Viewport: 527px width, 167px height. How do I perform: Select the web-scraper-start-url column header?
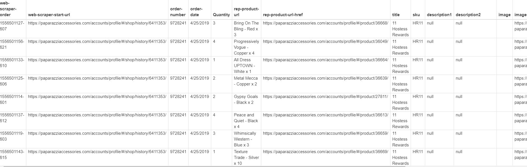pos(49,15)
